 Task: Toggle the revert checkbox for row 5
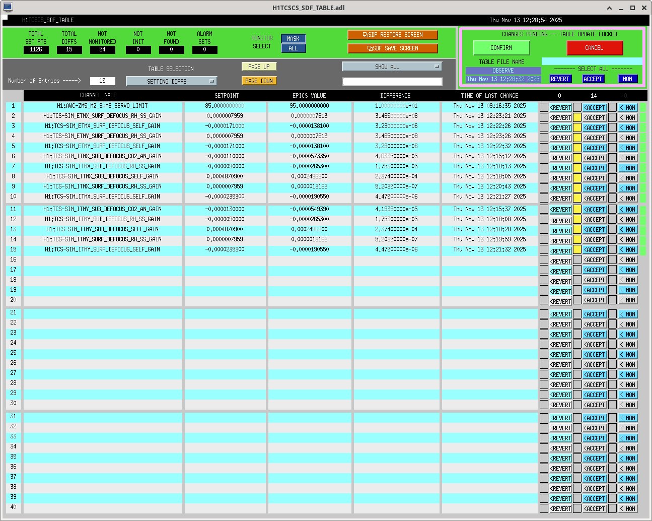(544, 148)
